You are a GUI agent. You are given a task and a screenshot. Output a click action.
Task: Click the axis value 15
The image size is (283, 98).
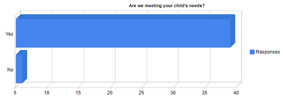coord(78,93)
